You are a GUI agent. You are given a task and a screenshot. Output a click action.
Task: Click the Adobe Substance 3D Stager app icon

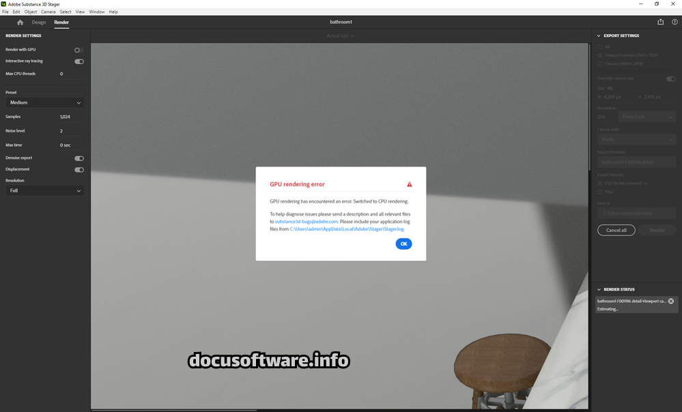pyautogui.click(x=4, y=4)
